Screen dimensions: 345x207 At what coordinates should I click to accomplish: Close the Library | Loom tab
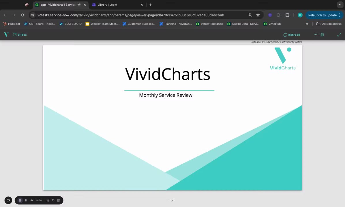click(x=142, y=5)
